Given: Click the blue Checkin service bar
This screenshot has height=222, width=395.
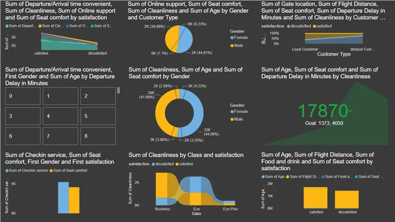Looking at the screenshot, I should 63,197.
